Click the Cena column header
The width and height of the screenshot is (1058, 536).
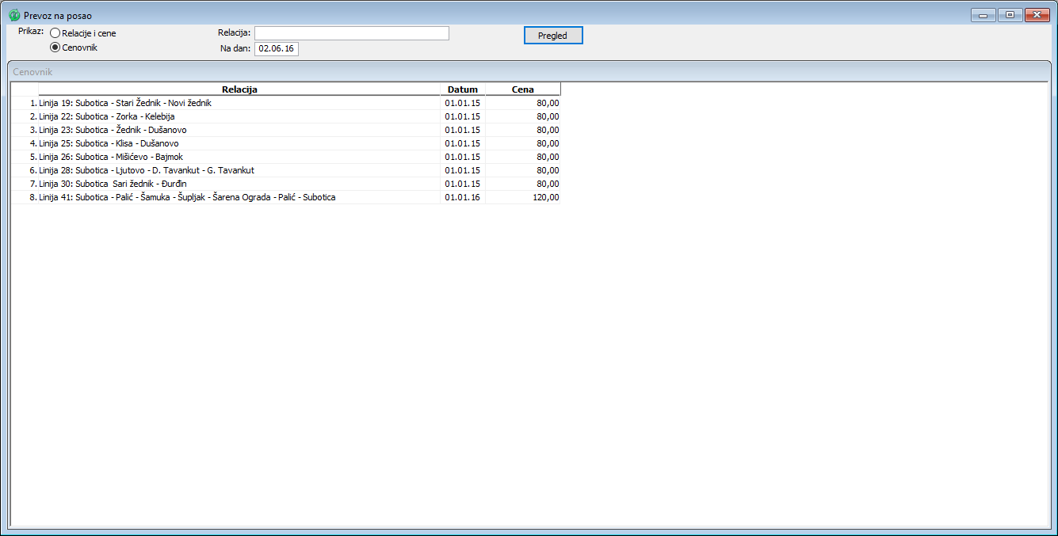click(523, 89)
